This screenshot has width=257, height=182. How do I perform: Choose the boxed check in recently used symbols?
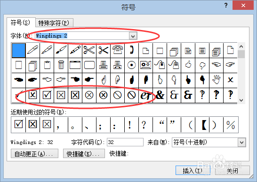pyautogui.click(x=18, y=124)
